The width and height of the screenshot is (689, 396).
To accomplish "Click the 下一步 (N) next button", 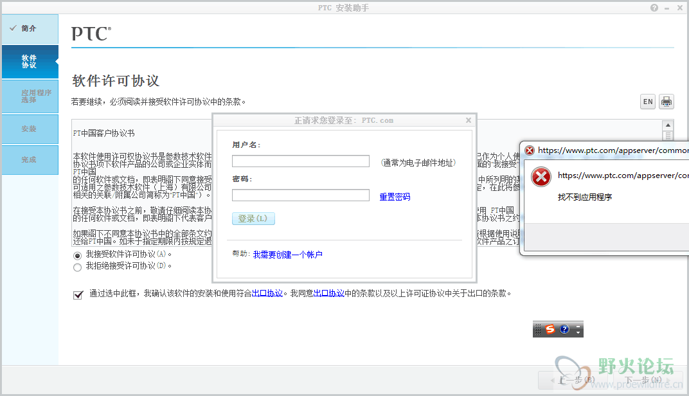I will [x=649, y=380].
